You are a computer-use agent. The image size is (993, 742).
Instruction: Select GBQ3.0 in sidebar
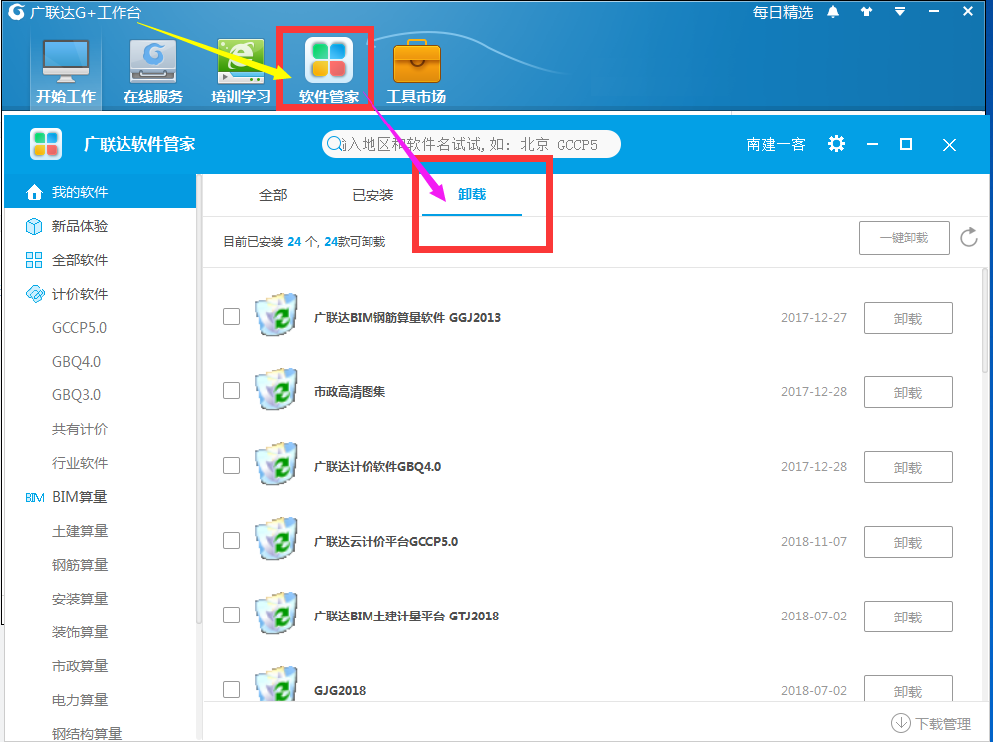(x=76, y=395)
